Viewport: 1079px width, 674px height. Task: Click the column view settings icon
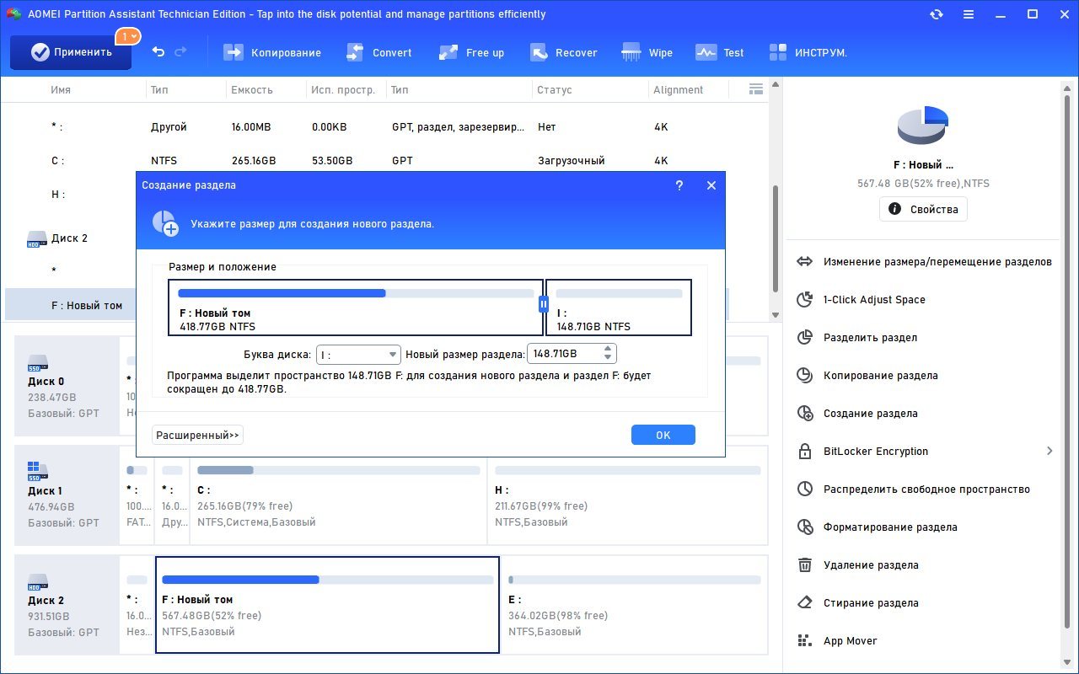(x=755, y=89)
